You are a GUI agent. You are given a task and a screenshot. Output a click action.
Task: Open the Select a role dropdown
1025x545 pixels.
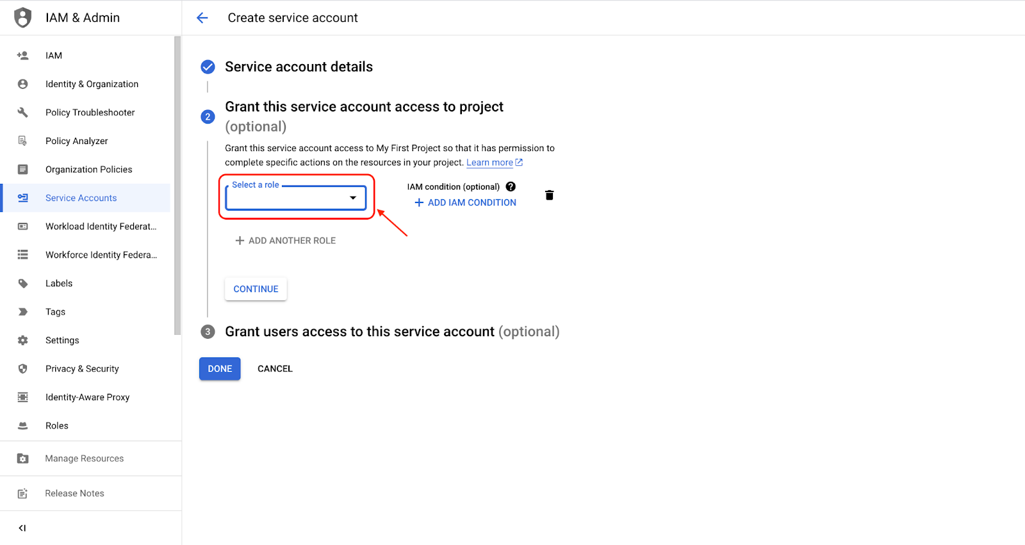pos(295,198)
